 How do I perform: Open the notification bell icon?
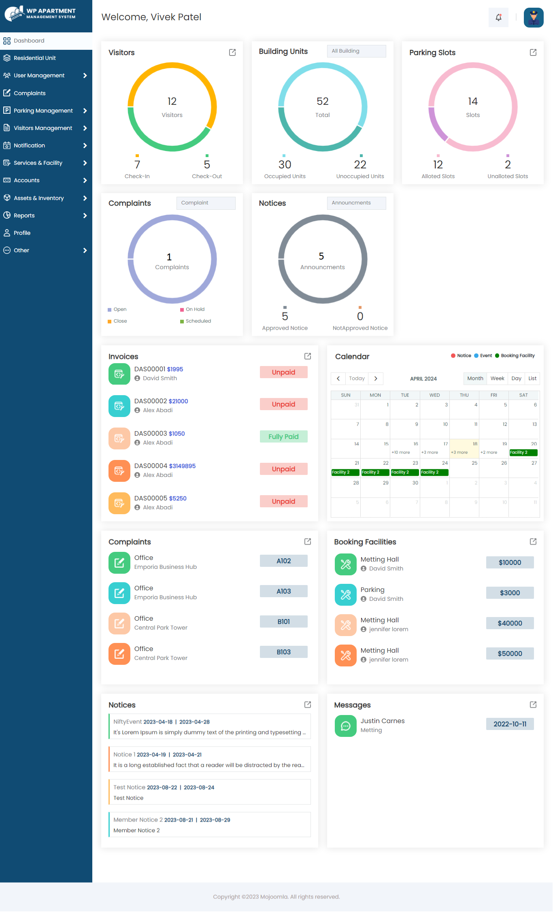pos(498,17)
